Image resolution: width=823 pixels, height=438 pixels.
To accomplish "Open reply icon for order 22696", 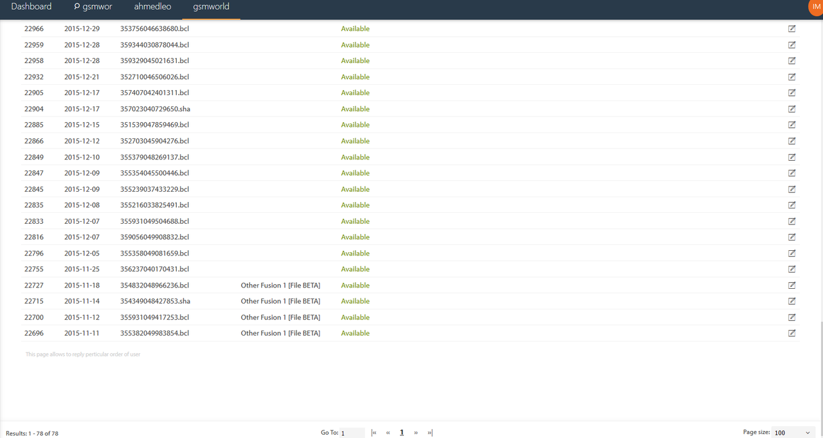I will coord(791,333).
